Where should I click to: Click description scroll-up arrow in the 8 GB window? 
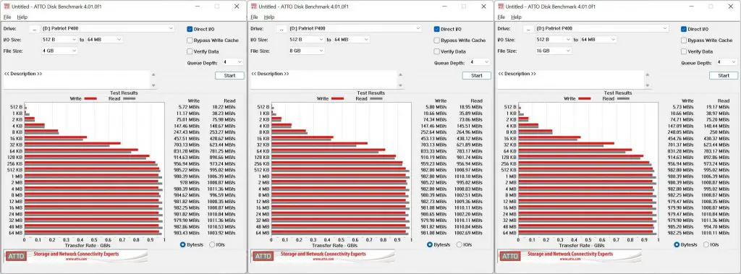(401, 74)
